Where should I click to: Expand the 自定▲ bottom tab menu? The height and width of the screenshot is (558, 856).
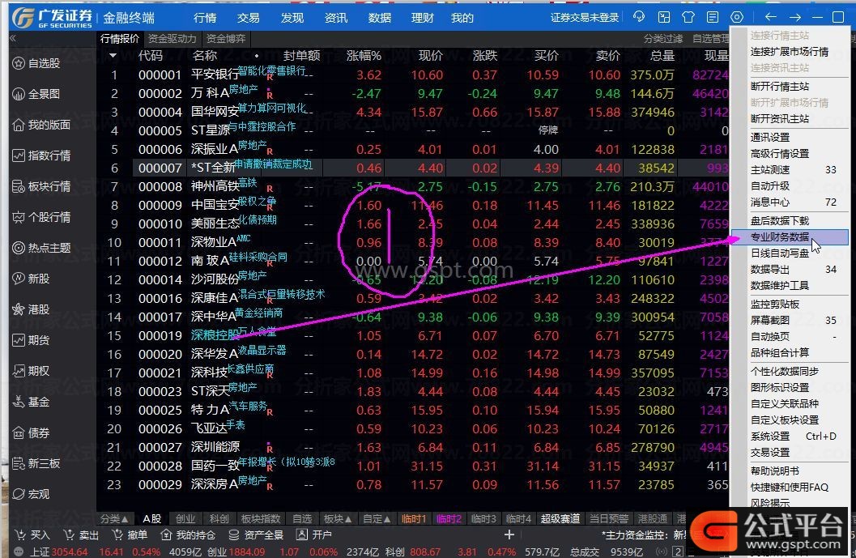[x=377, y=518]
